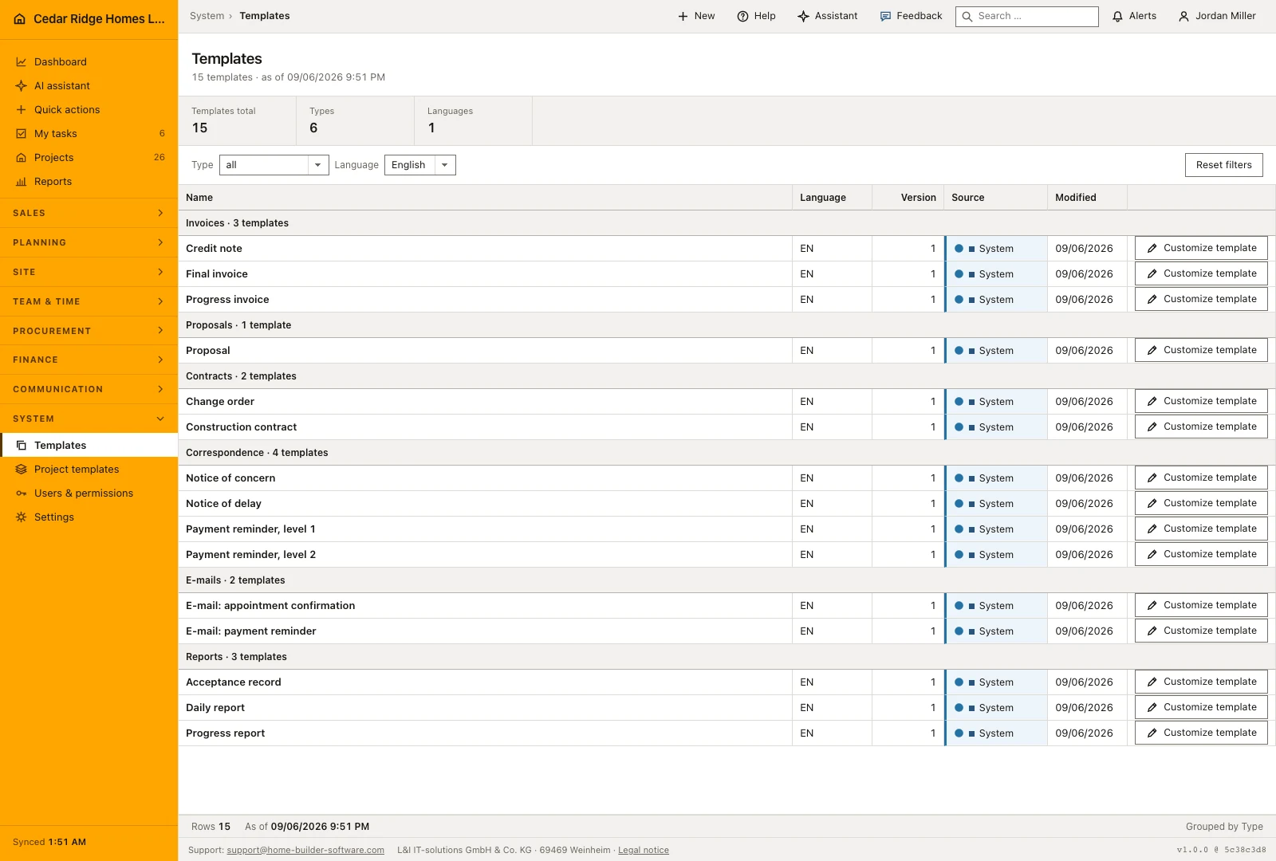Open Users & permissions page
The width and height of the screenshot is (1276, 861).
click(x=89, y=493)
